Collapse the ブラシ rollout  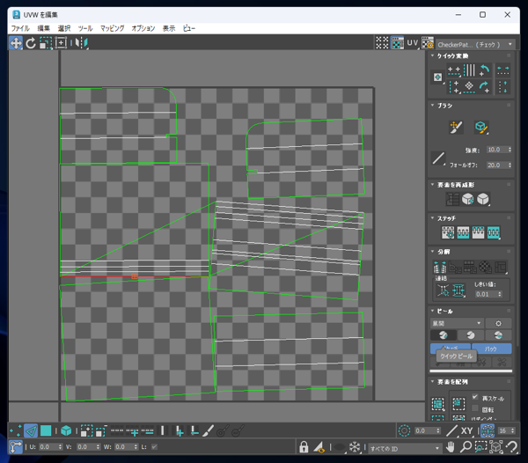(433, 105)
